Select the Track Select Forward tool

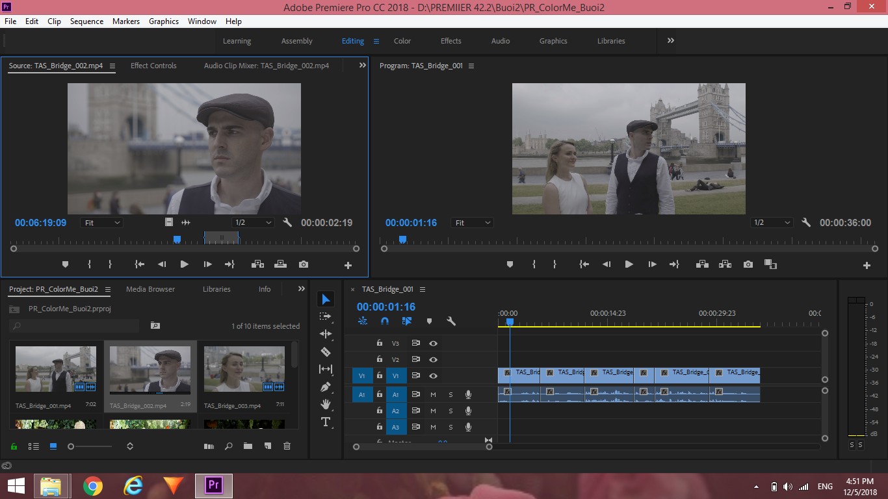(x=326, y=316)
